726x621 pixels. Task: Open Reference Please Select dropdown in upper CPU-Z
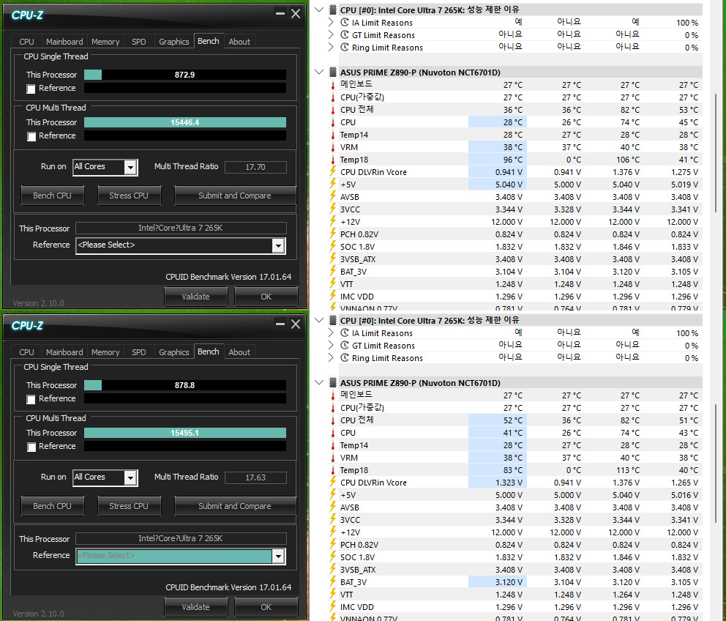click(181, 245)
